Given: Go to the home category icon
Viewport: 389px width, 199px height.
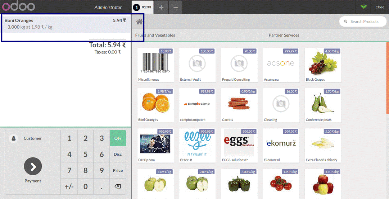Looking at the screenshot, I should [x=139, y=22].
